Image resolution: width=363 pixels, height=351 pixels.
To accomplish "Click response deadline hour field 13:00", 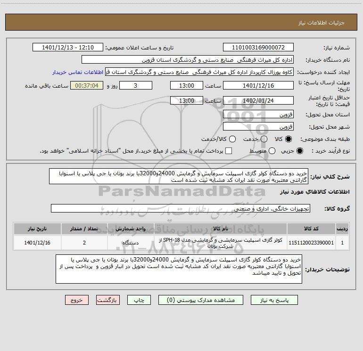I will (x=187, y=85).
